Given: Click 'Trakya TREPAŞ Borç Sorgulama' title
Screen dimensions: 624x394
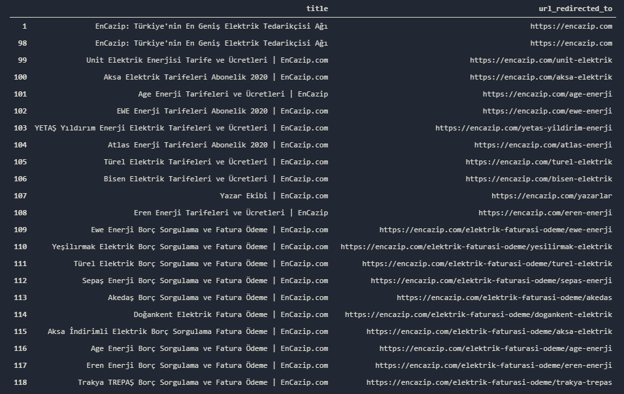Looking at the screenshot, I should point(203,382).
